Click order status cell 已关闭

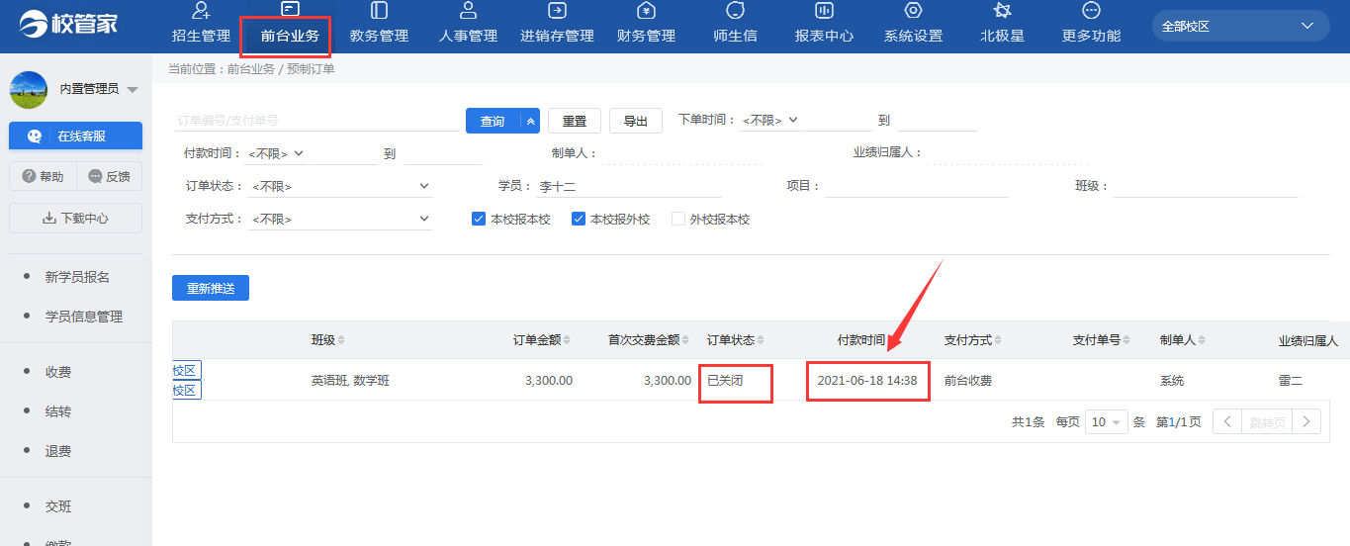(725, 380)
